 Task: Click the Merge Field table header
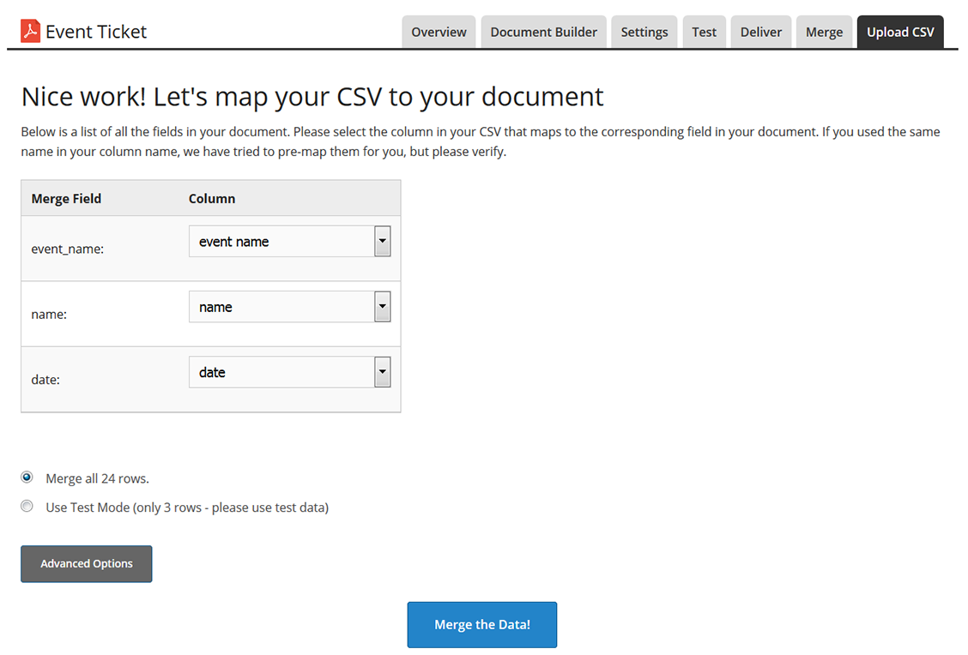click(x=66, y=198)
